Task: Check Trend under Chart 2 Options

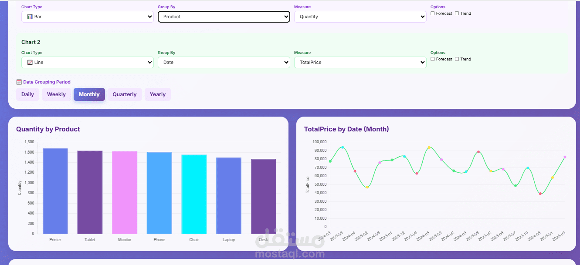Action: [x=457, y=59]
